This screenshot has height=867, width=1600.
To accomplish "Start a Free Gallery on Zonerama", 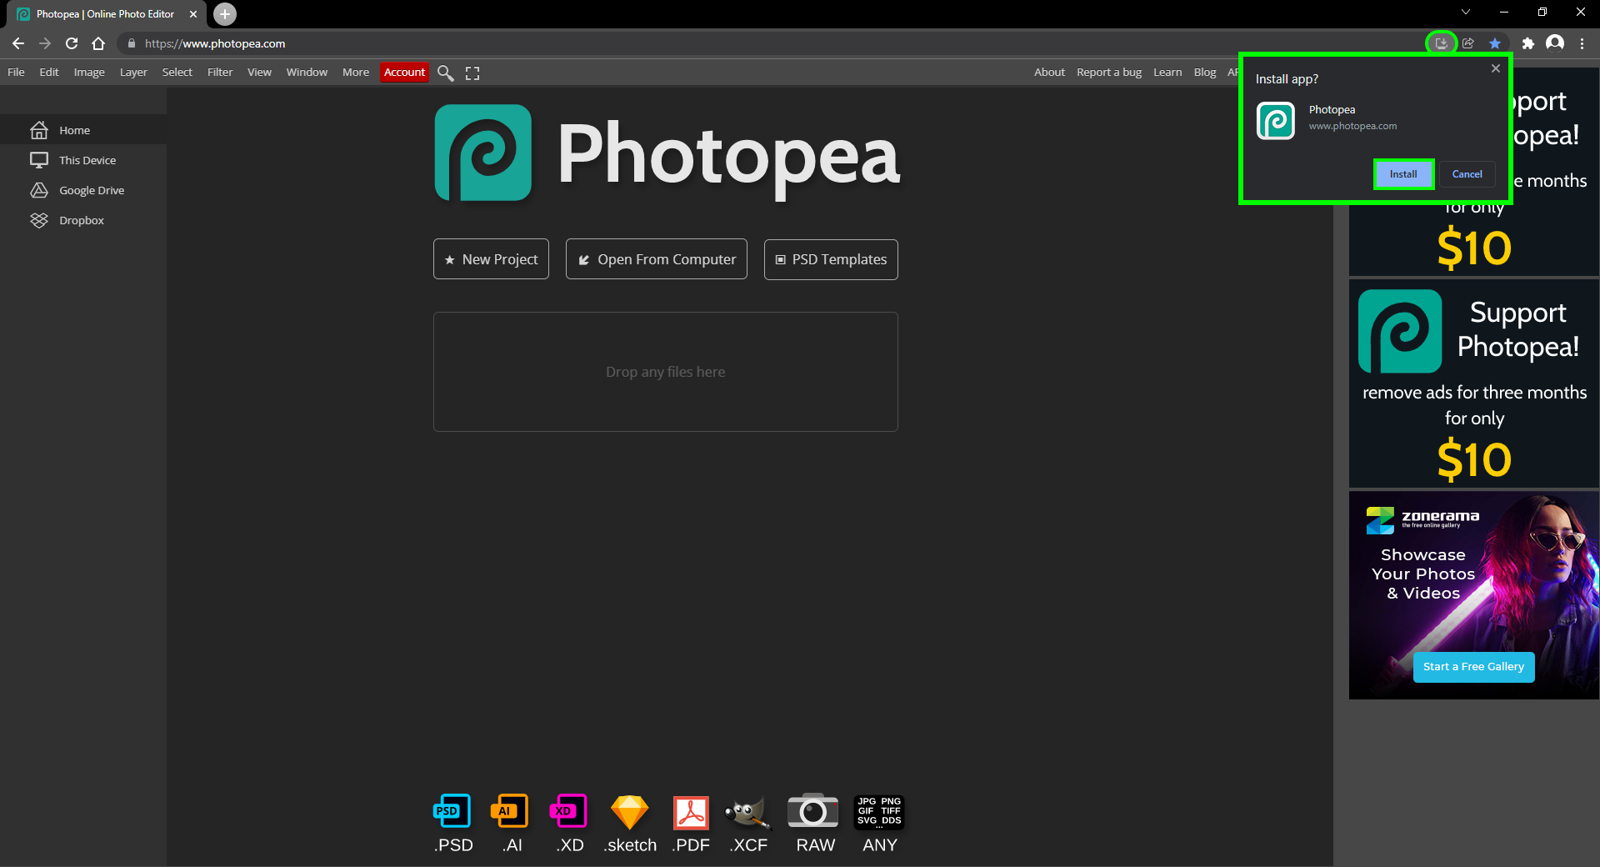I will pyautogui.click(x=1473, y=667).
